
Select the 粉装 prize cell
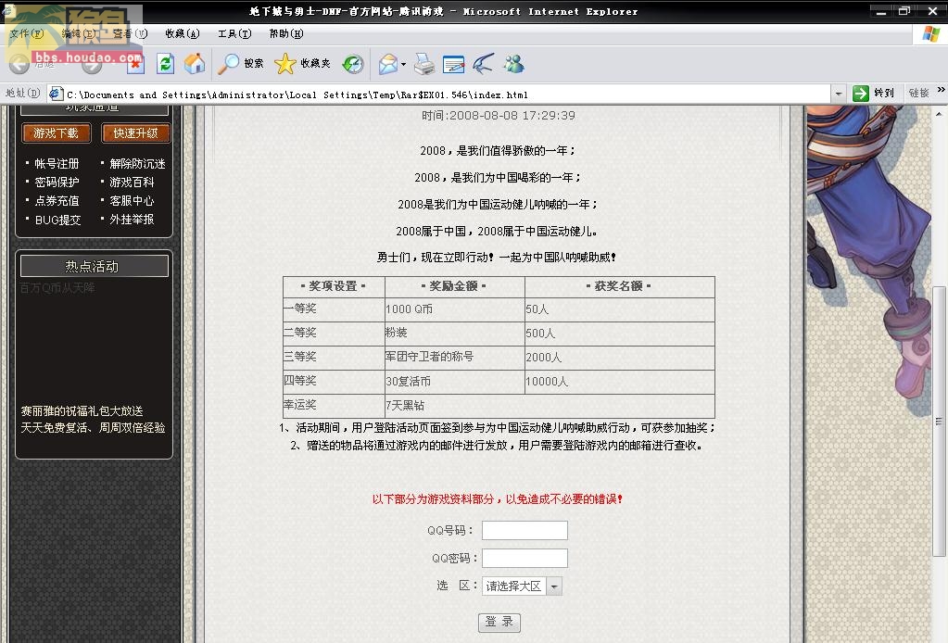[455, 333]
